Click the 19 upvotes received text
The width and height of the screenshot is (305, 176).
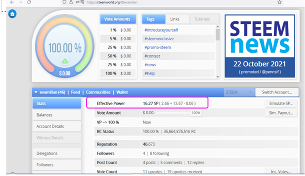(185, 172)
